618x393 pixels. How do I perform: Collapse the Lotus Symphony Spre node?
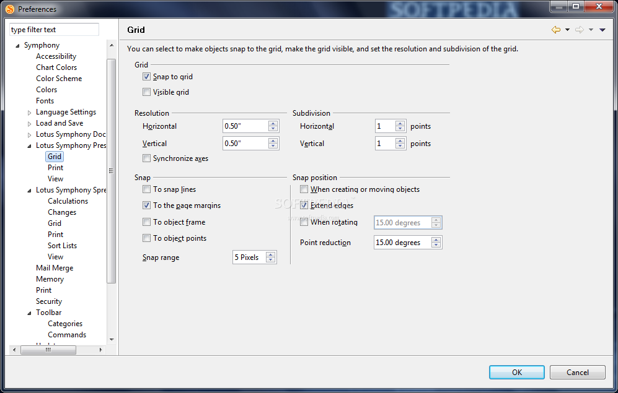pos(29,191)
